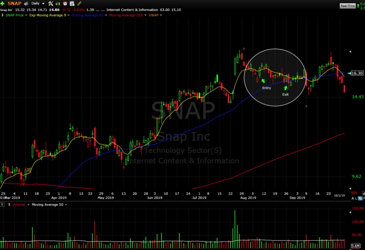Click Moving Average 50 label in volume pane
Screen dimensions: 365x250
(47, 205)
